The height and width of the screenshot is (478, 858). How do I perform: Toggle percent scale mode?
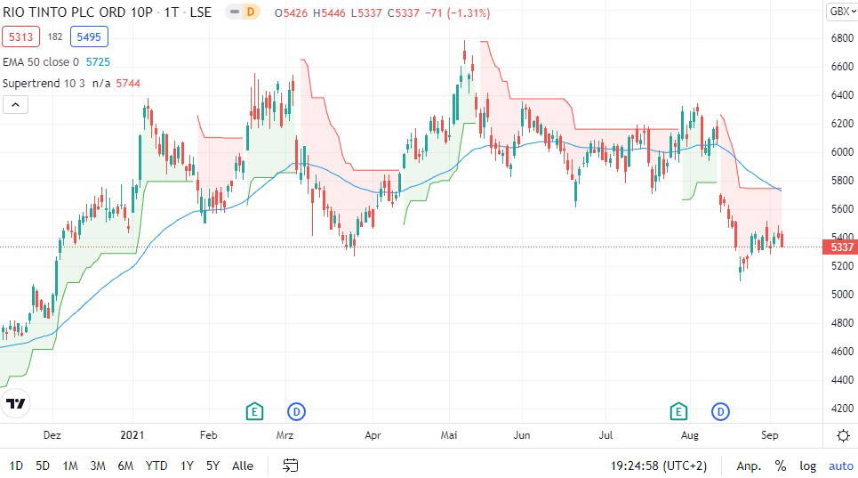[x=781, y=466]
